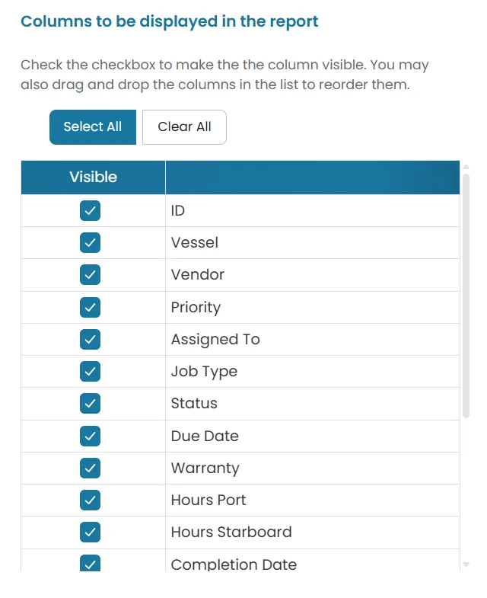Image resolution: width=487 pixels, height=598 pixels.
Task: Toggle the Hours Port checkbox
Action: coord(90,500)
